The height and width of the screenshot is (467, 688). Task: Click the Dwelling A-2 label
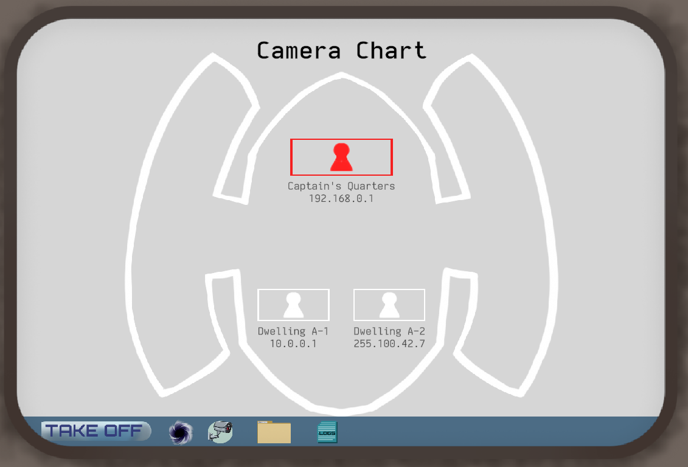tap(389, 331)
